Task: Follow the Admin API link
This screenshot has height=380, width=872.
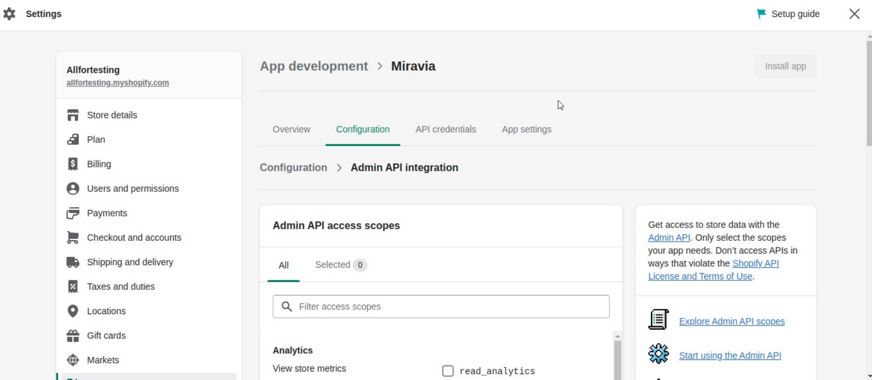Action: pos(669,238)
